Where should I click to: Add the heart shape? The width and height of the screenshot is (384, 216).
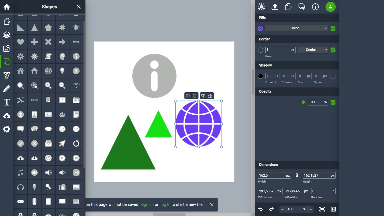click(x=21, y=42)
